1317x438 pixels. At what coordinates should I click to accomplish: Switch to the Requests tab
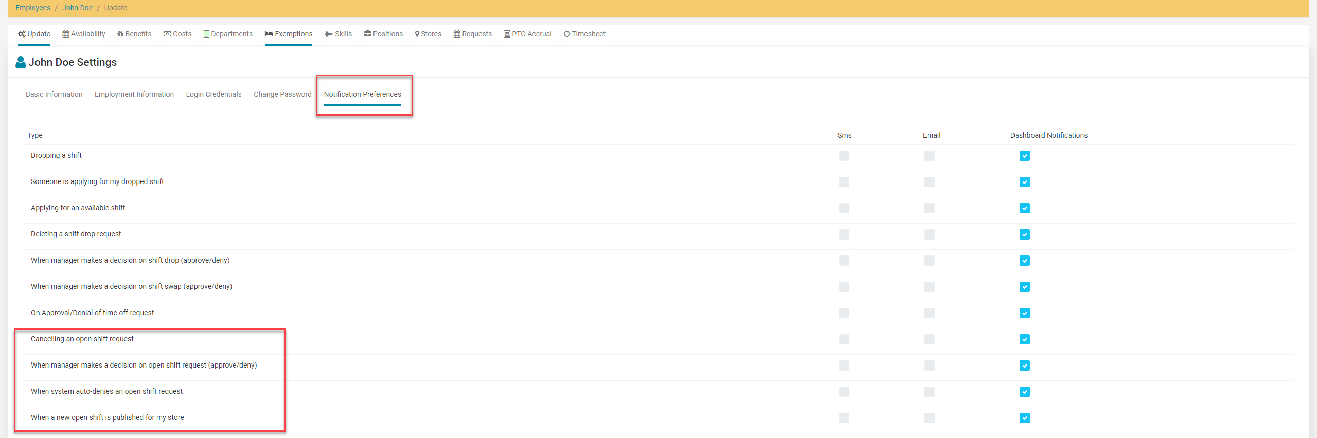[x=473, y=34]
